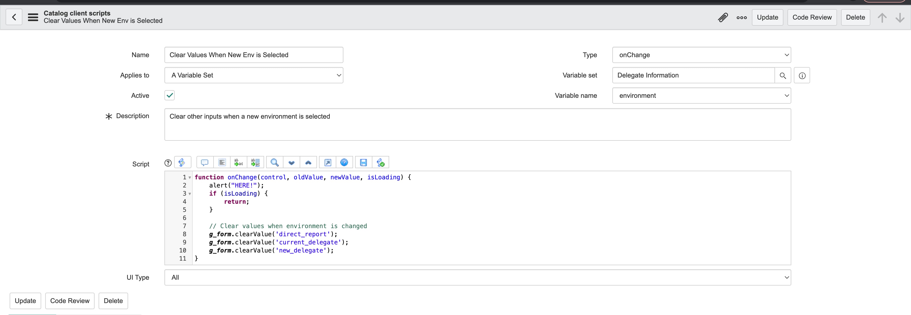Start script search with magnifier icon
This screenshot has width=911, height=315.
coord(275,162)
